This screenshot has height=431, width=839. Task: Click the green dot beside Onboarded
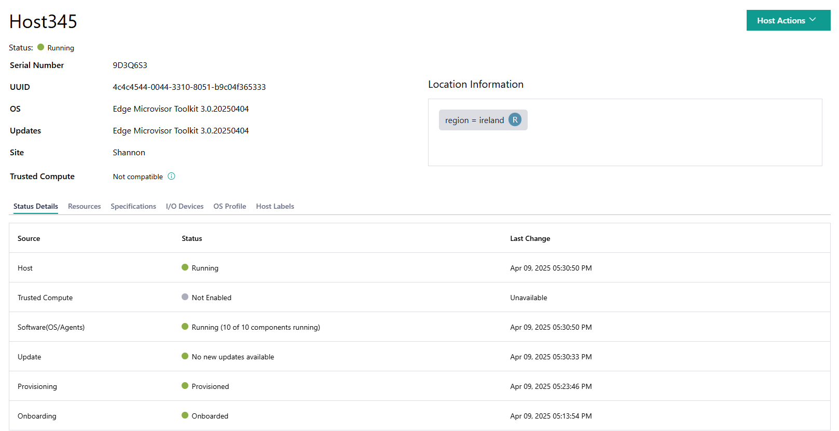pos(185,415)
